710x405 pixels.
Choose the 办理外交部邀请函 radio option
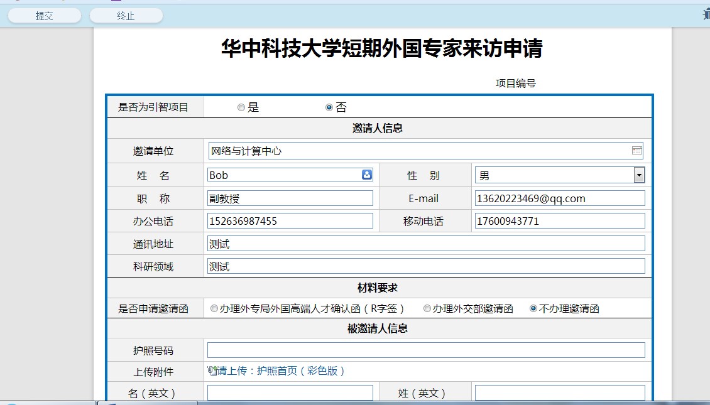(x=427, y=309)
